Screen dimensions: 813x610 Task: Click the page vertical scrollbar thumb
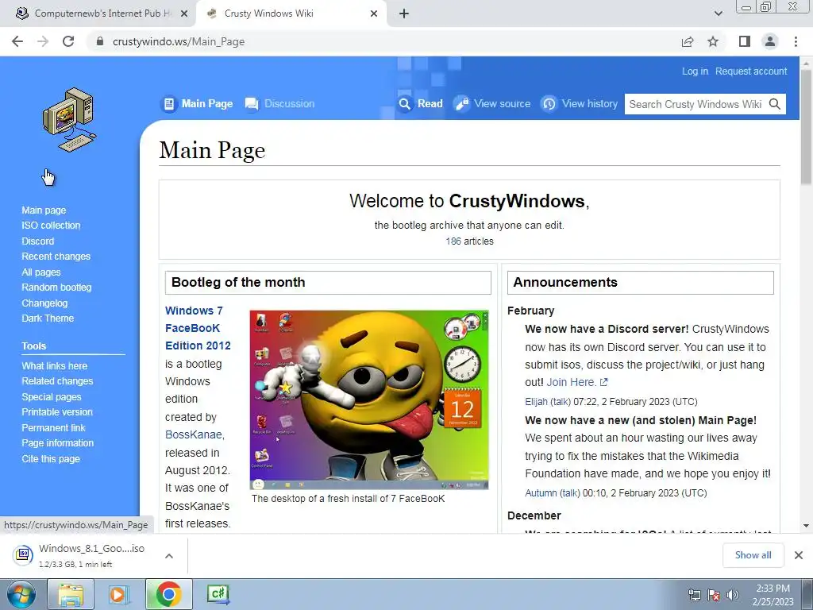pyautogui.click(x=806, y=127)
